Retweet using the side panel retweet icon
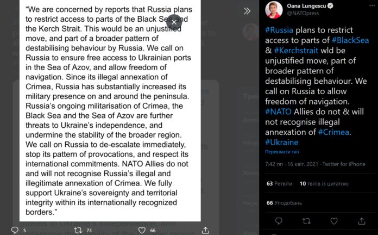 point(306,221)
